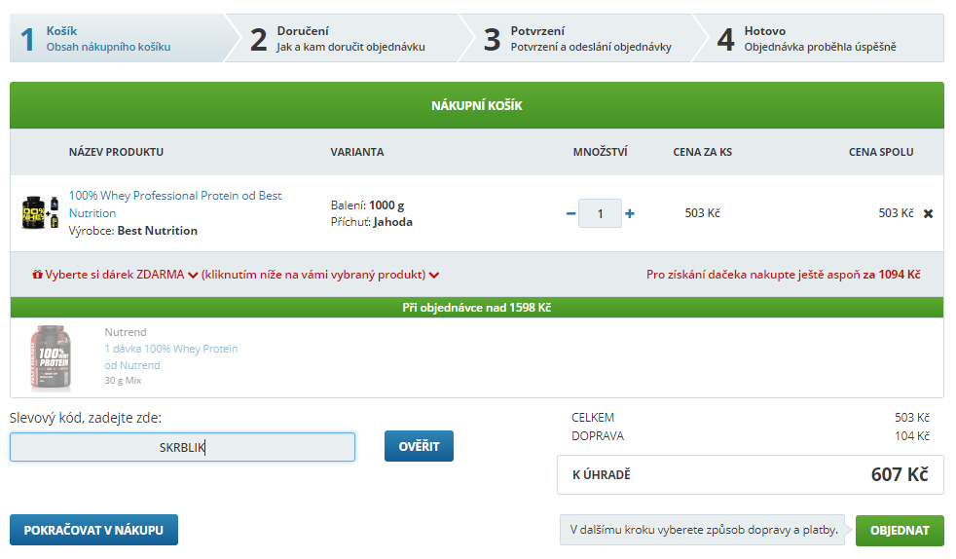Click the Jahoda flavor text
956x559 pixels.
tap(392, 222)
